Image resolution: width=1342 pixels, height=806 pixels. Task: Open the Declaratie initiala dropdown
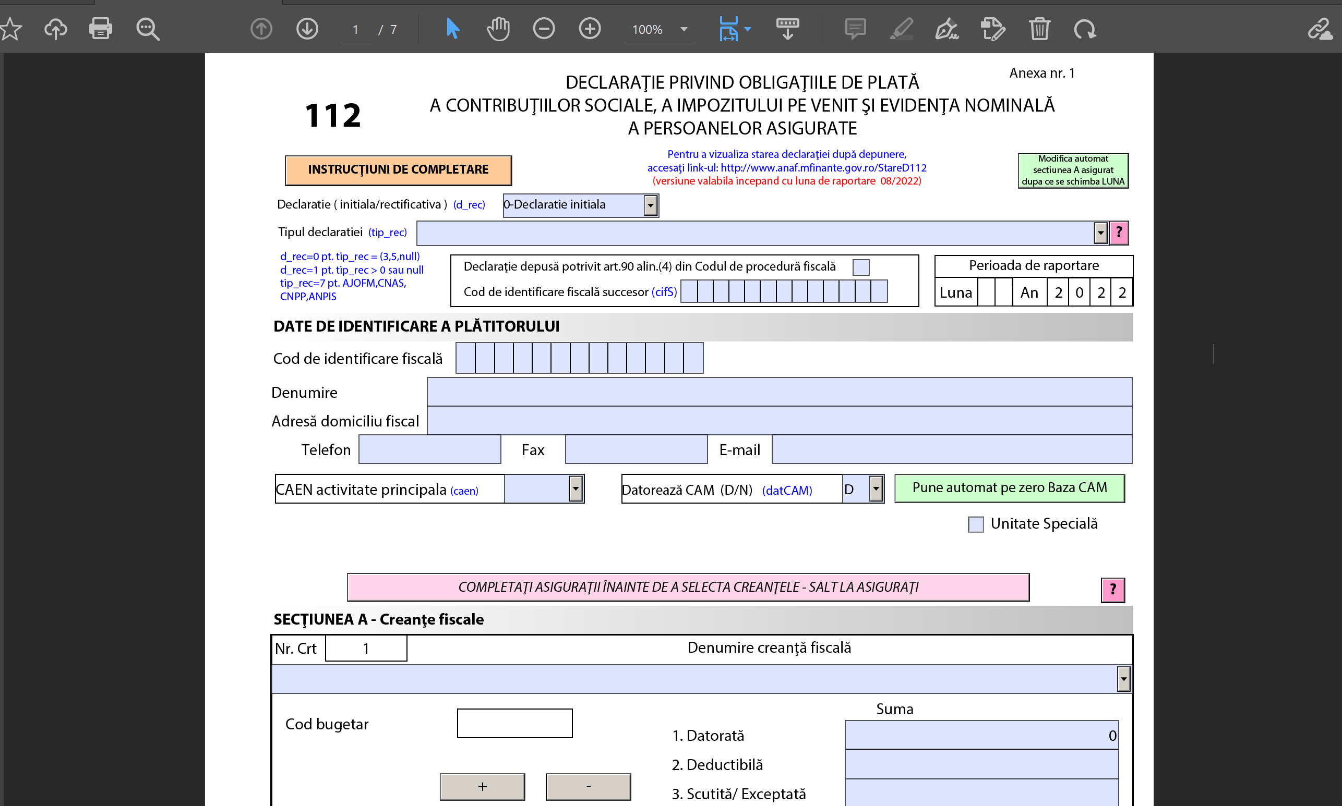[x=650, y=205]
